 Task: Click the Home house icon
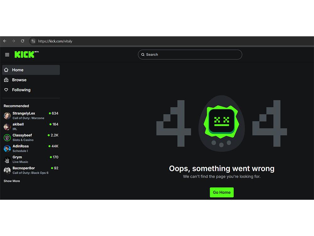(x=6, y=70)
